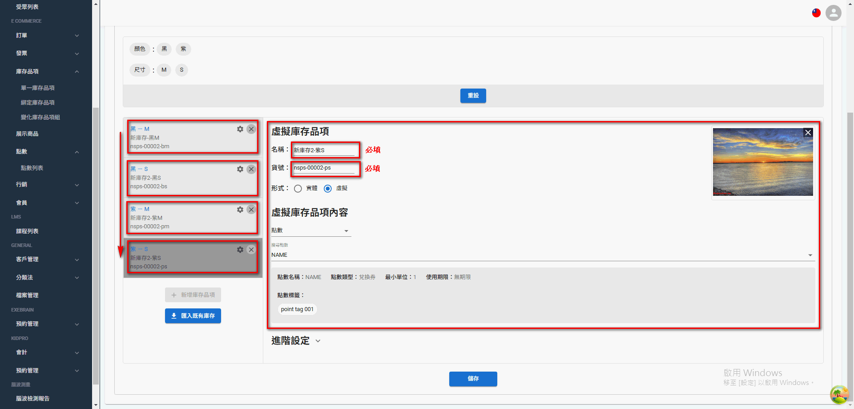The image size is (854, 409).
Task: Click the 儲存 save button
Action: [473, 379]
